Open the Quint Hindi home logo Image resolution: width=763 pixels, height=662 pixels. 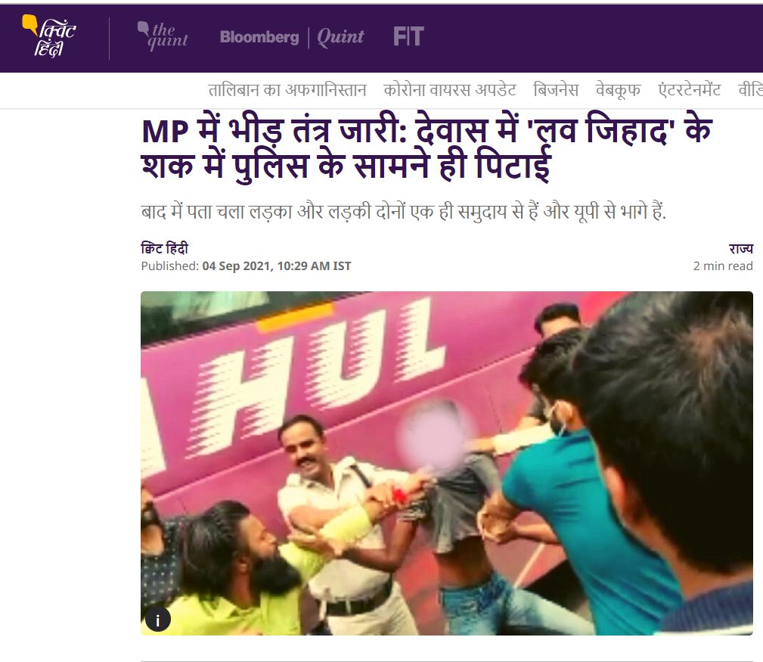point(48,36)
